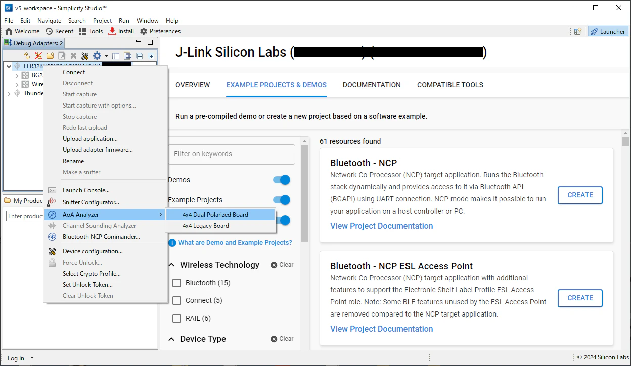Image resolution: width=631 pixels, height=366 pixels.
Task: Click the grey X delete icon in Debug Adapters
Action: click(73, 56)
